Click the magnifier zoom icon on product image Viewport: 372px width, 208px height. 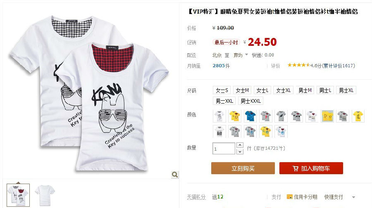[x=175, y=175]
